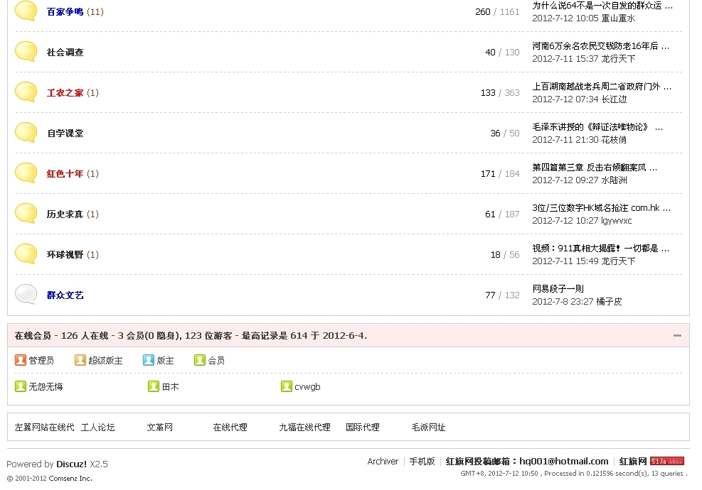Open the 红色十年 forum
The height and width of the screenshot is (490, 702).
coord(65,174)
